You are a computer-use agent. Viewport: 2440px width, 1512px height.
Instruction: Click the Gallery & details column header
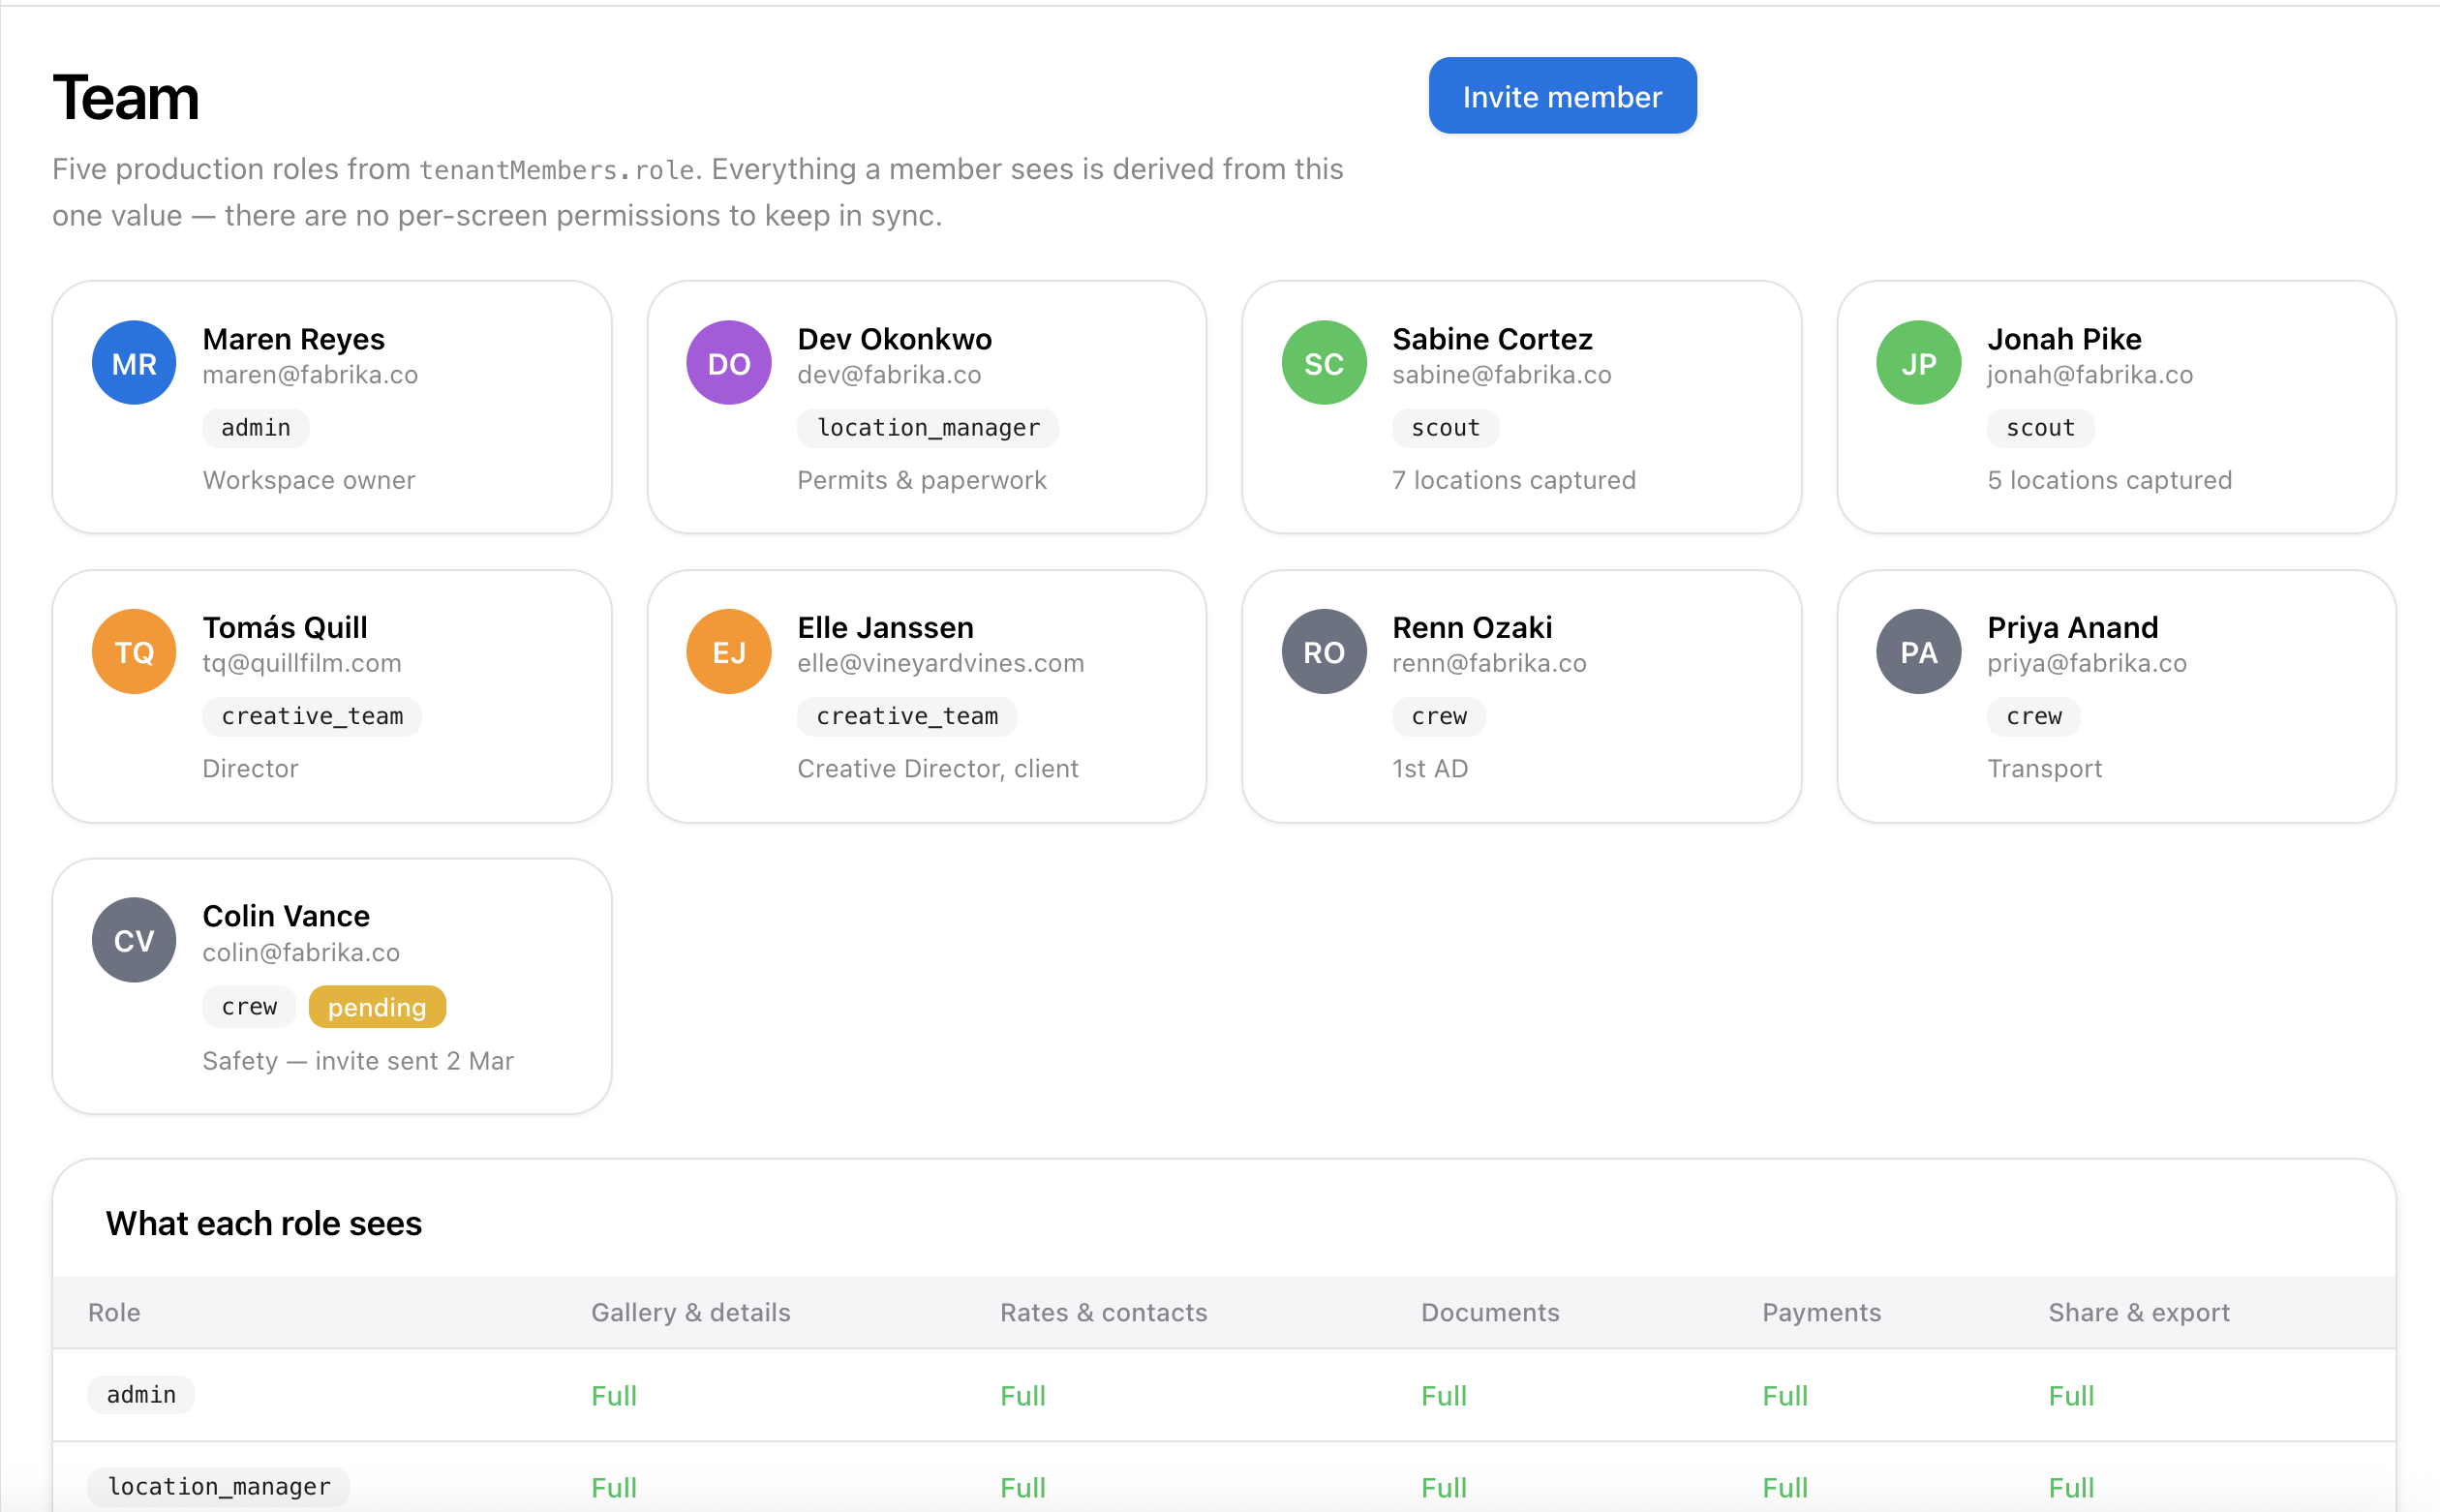690,1312
